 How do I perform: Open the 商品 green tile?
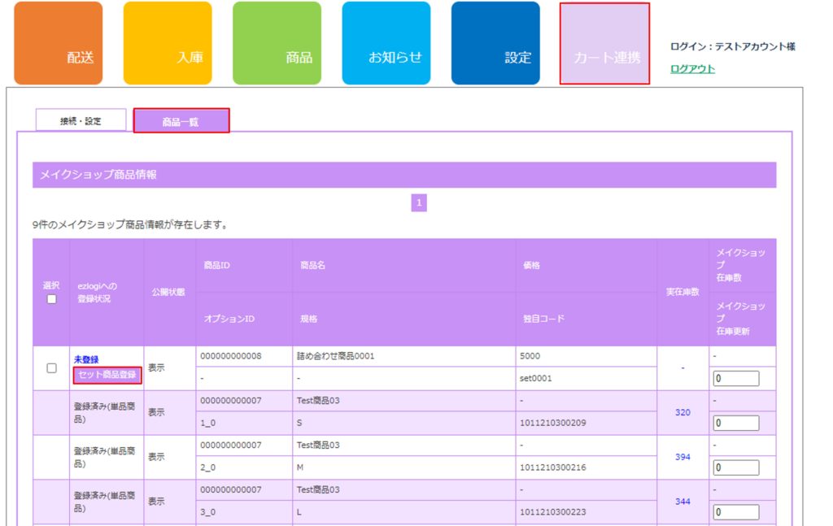pyautogui.click(x=277, y=43)
